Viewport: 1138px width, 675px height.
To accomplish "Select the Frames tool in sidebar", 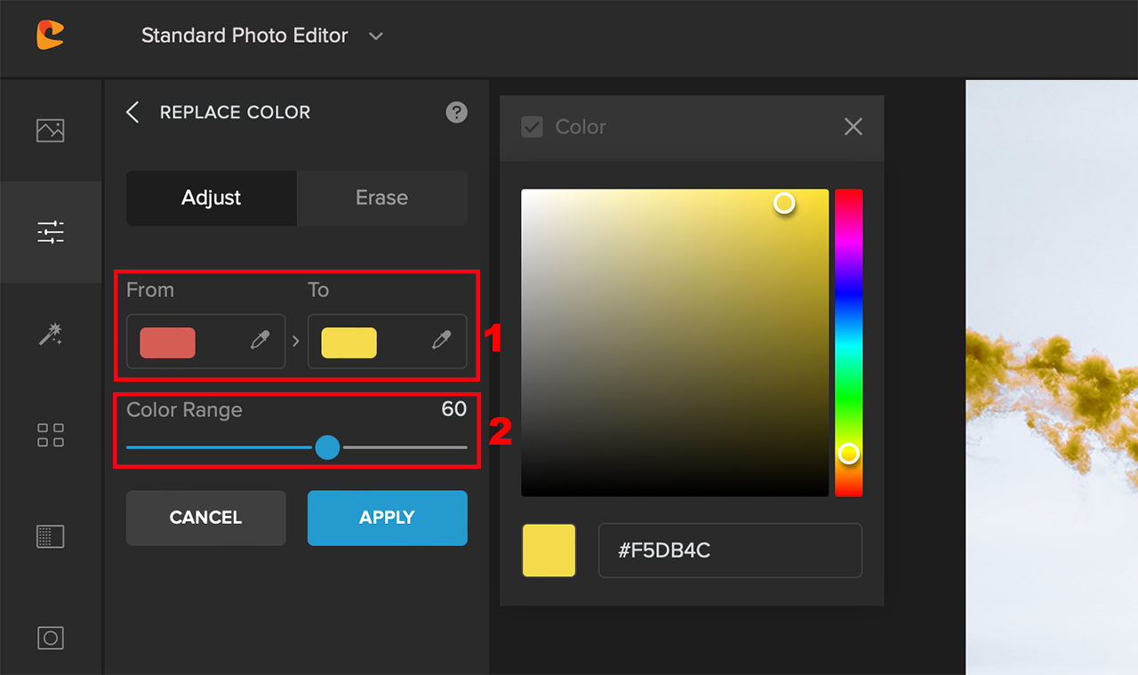I will coord(51,536).
